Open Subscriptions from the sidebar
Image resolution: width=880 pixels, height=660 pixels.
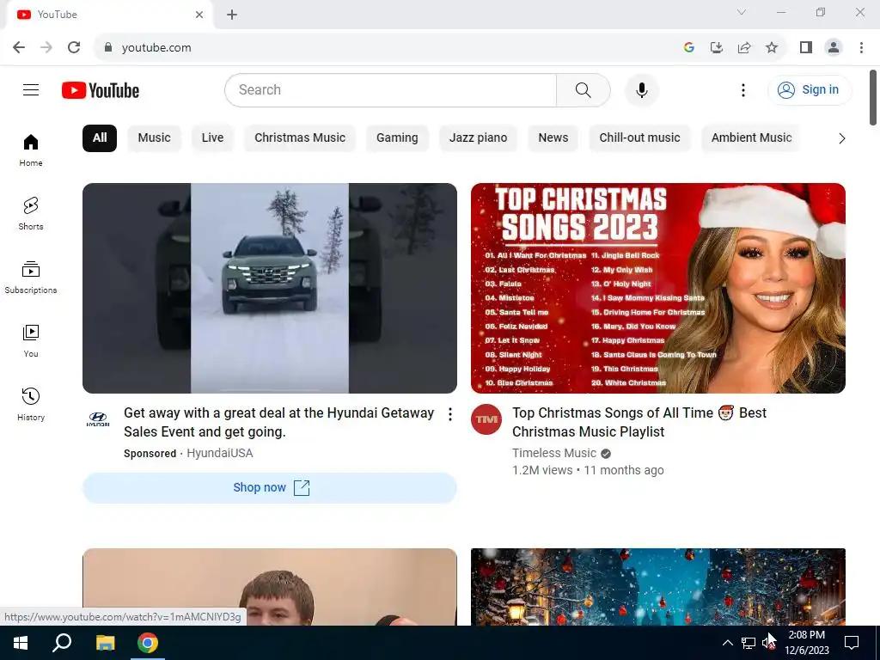[x=31, y=278]
